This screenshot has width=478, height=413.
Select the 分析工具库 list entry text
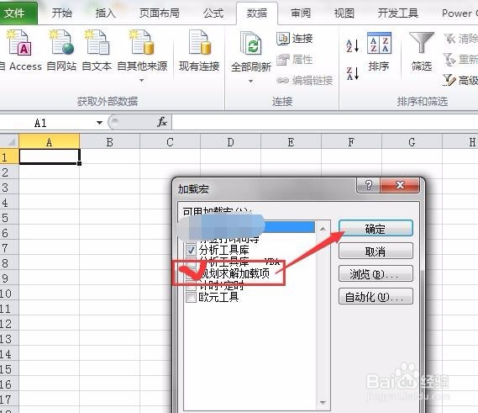pyautogui.click(x=224, y=250)
